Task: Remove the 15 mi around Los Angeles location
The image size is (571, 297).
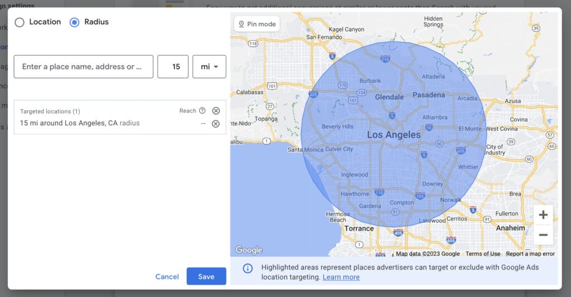Action: [x=216, y=124]
